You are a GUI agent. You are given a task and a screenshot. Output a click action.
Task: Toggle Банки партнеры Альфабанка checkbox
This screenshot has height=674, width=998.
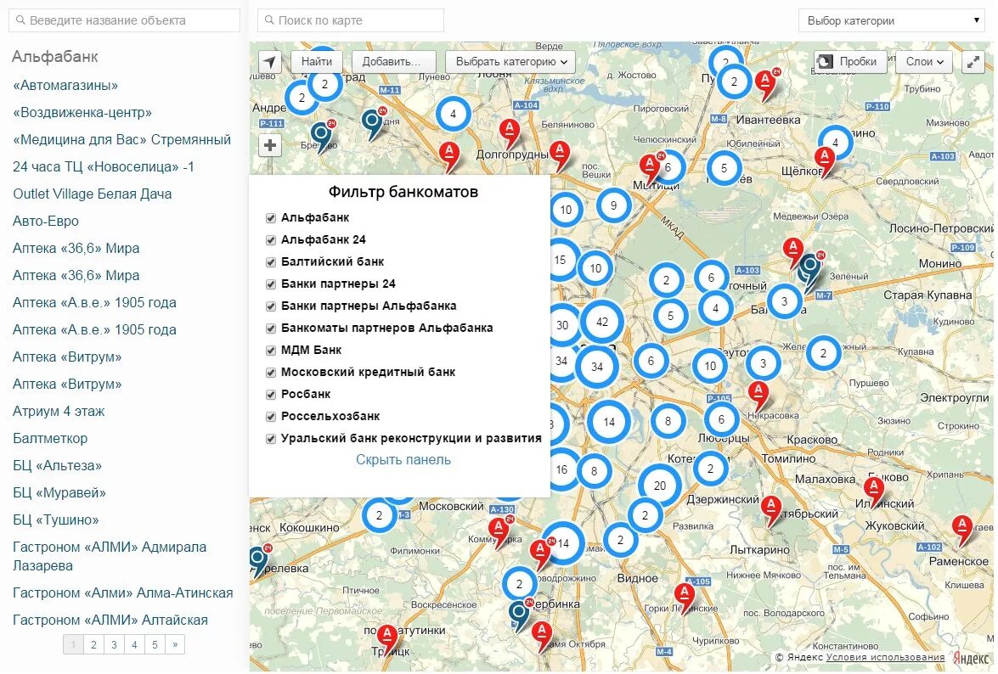[x=270, y=306]
